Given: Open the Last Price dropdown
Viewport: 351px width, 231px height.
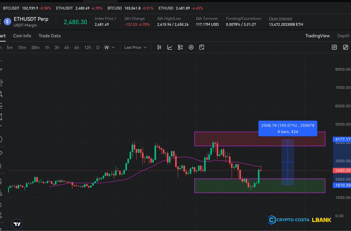Looking at the screenshot, I should [135, 47].
